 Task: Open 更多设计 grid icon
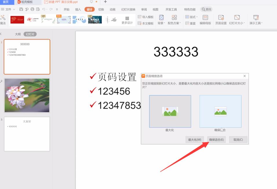coord(127,18)
